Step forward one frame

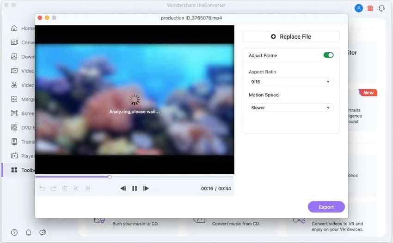click(x=146, y=189)
